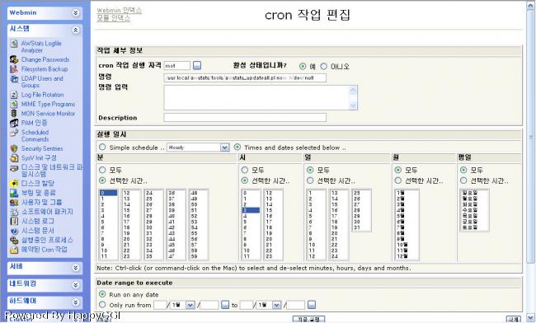Viewport: 536px width, 323px height.
Task: Expand the 하드웨어 sidebar category
Action: [76, 302]
